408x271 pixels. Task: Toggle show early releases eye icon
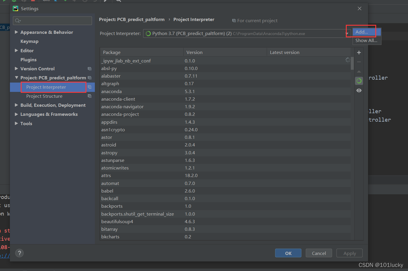click(x=359, y=90)
